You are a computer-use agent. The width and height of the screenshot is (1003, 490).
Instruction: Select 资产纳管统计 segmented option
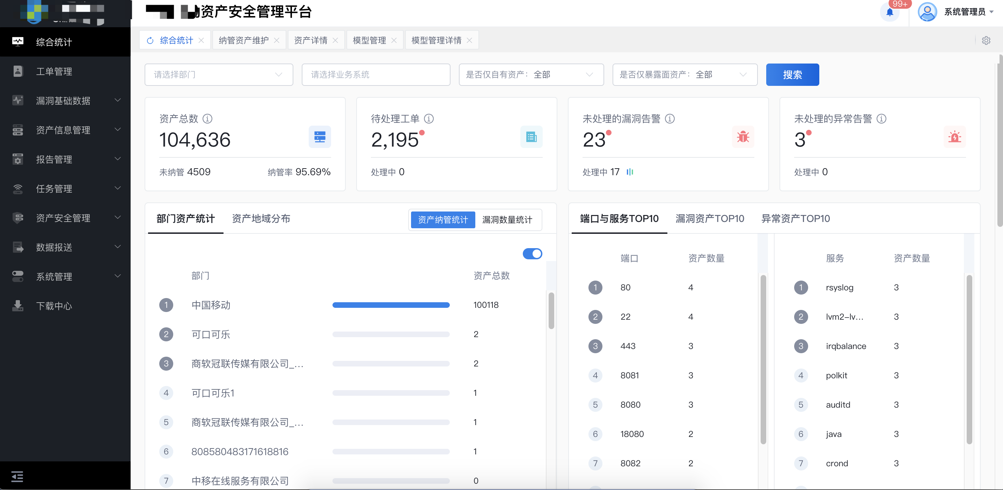click(443, 220)
